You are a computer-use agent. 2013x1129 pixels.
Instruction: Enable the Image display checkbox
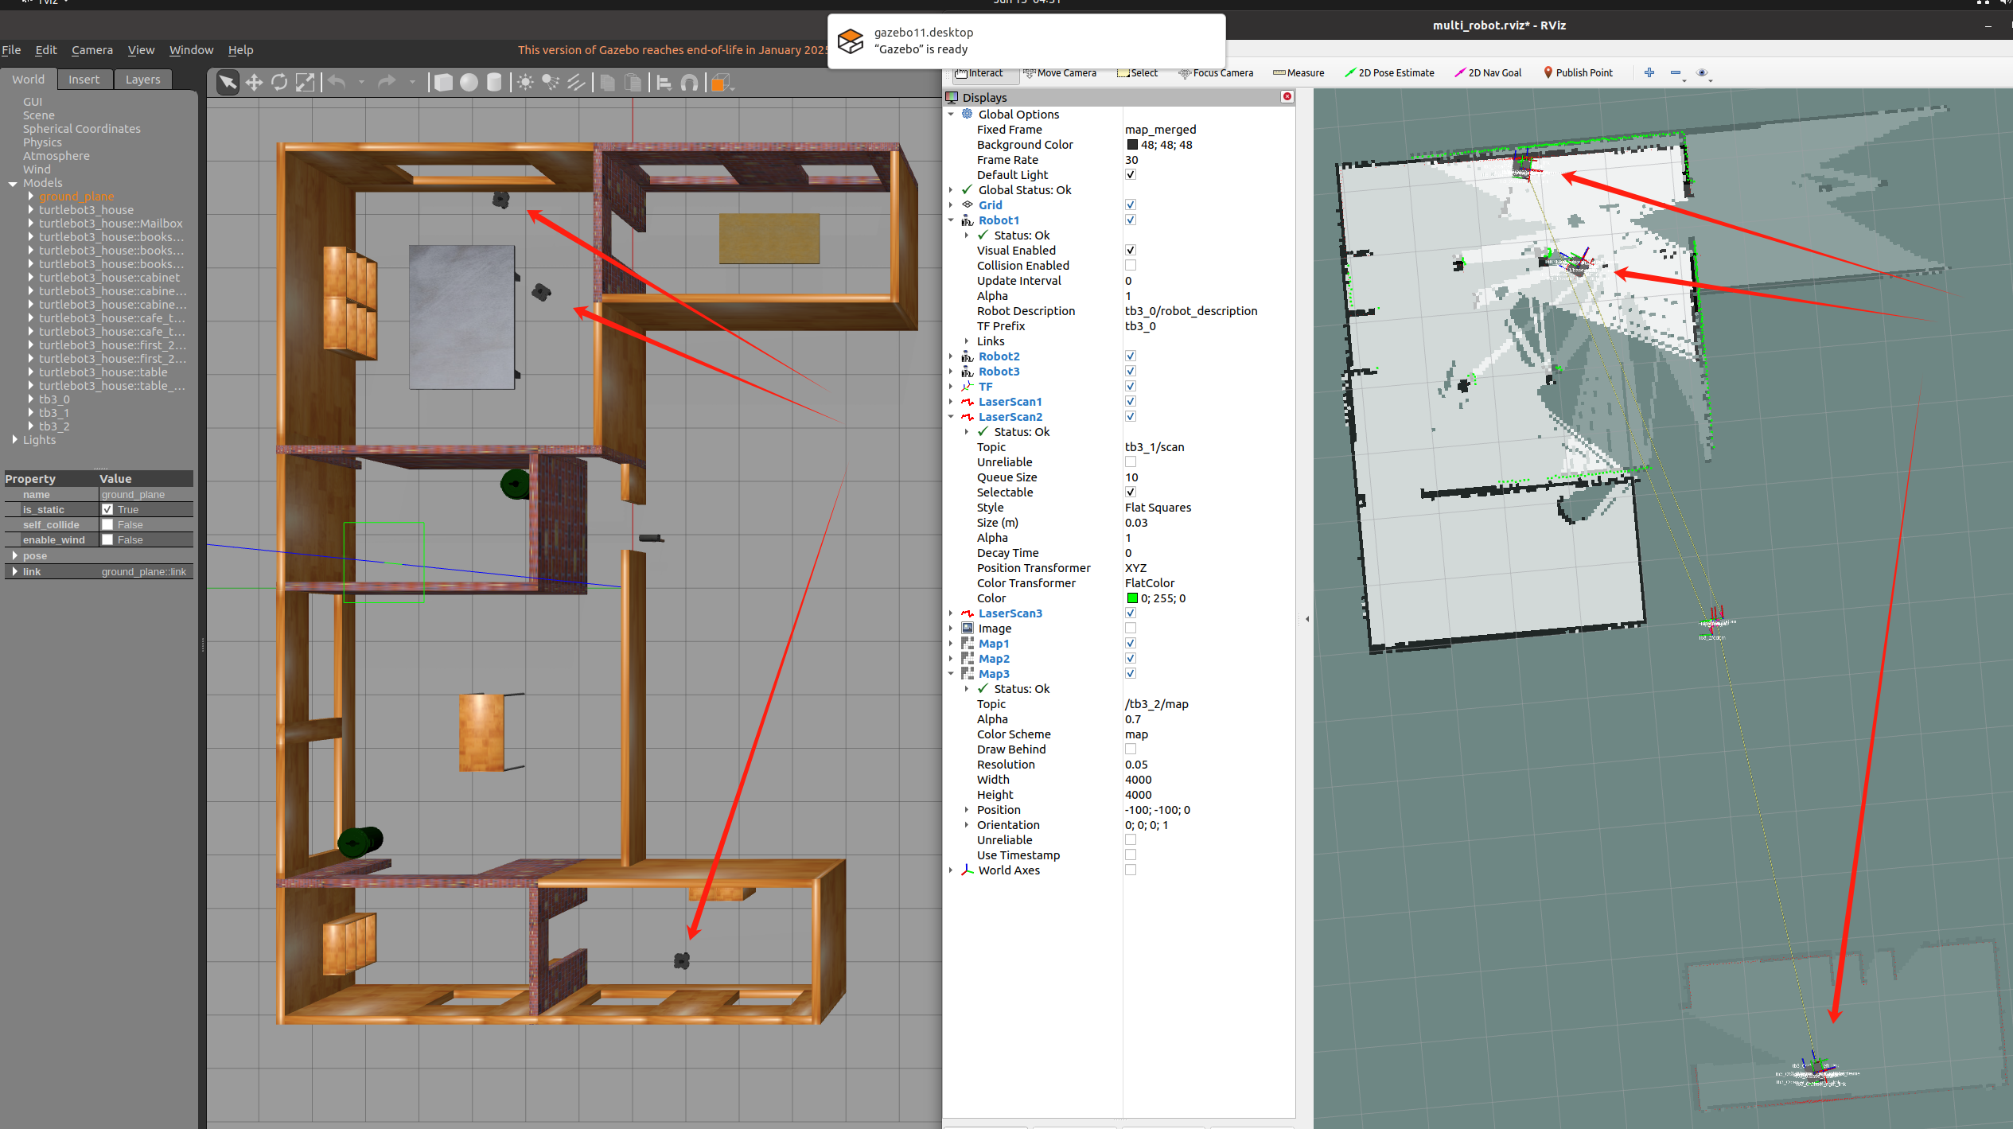click(x=1130, y=629)
